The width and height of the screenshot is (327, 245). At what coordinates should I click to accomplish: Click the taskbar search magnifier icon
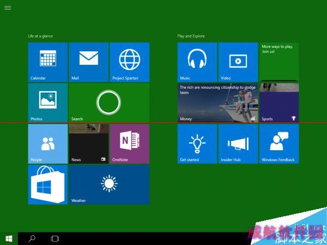tap(32, 238)
